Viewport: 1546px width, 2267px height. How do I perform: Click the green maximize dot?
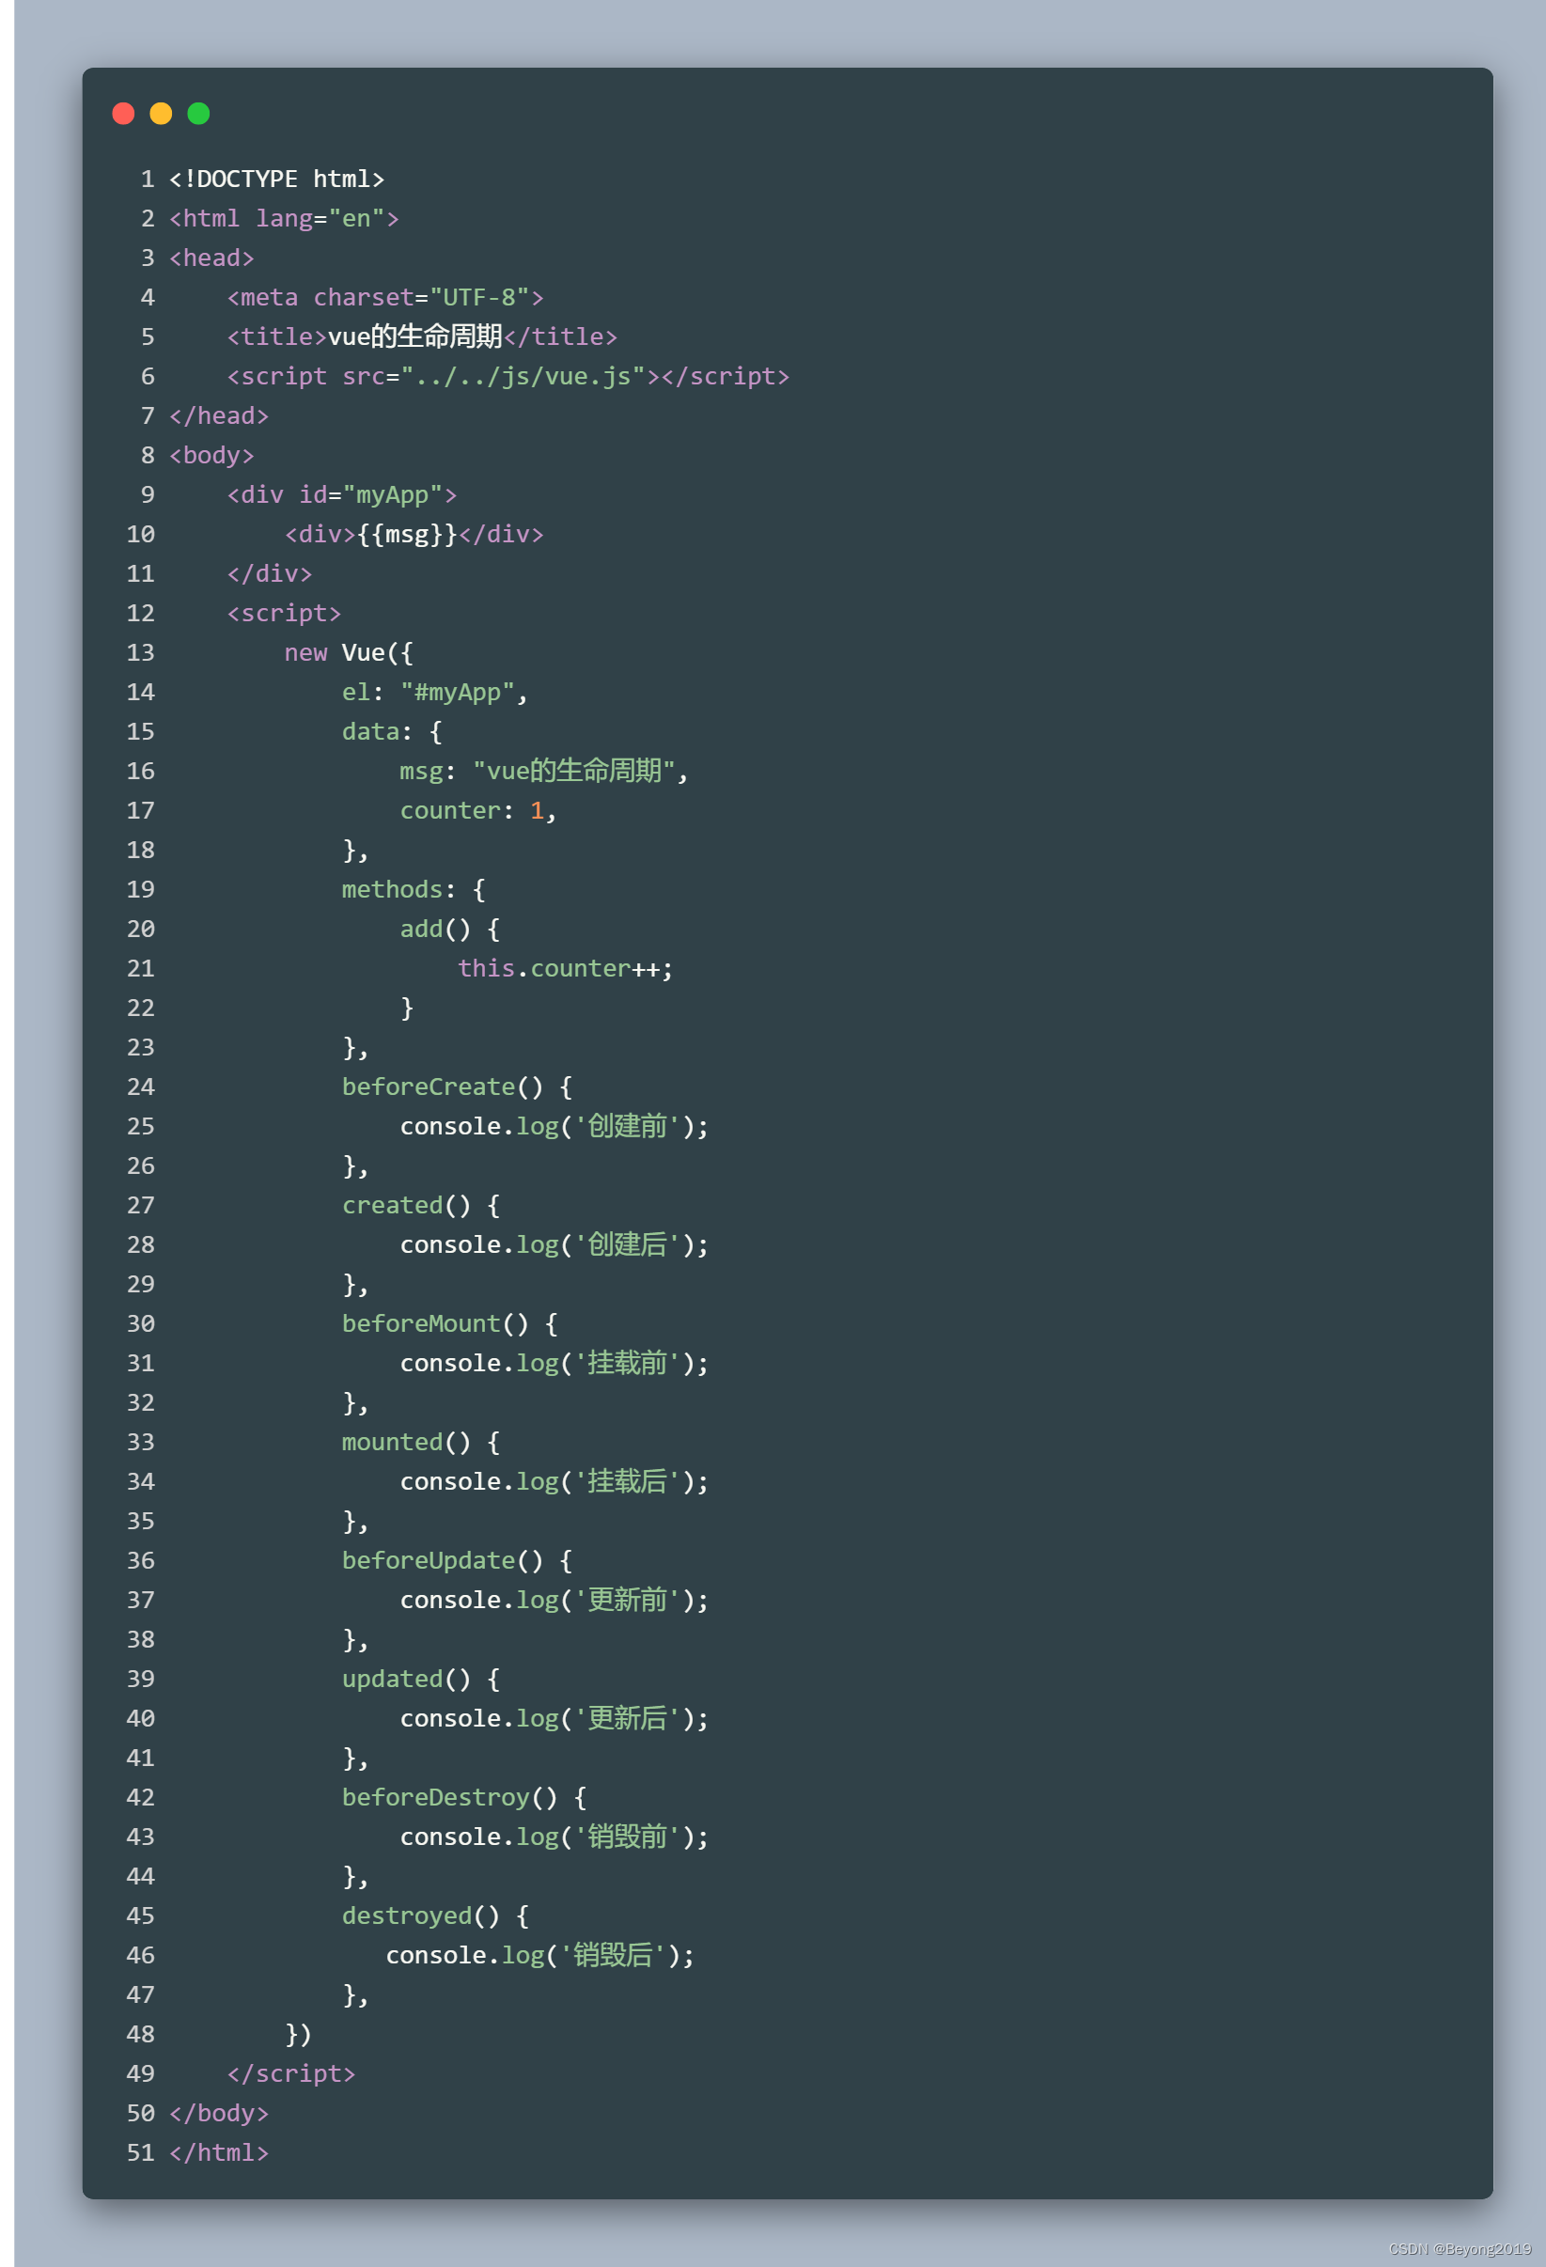pos(198,113)
